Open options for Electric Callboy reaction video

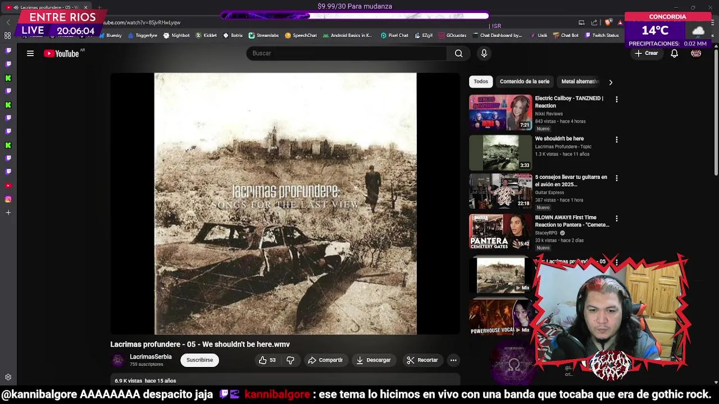[x=616, y=99]
